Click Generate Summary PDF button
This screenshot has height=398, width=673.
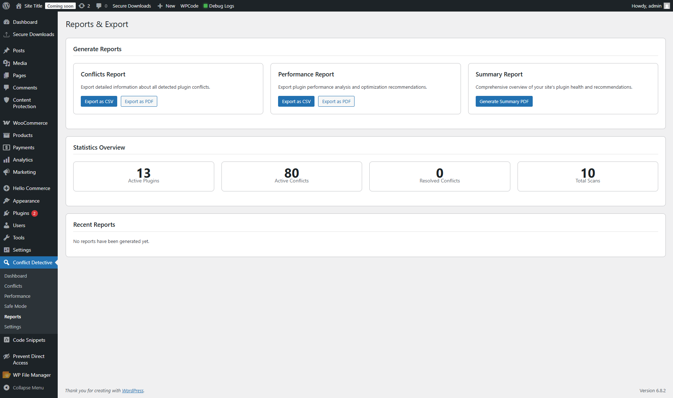504,101
